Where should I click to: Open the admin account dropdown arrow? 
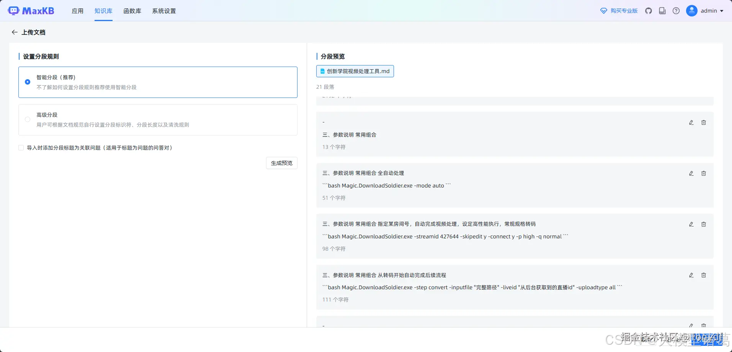pos(722,11)
